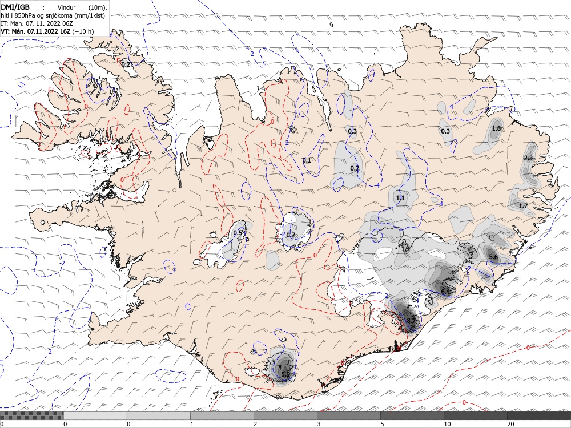Select the 5.9 snowfall value label

coord(286,374)
